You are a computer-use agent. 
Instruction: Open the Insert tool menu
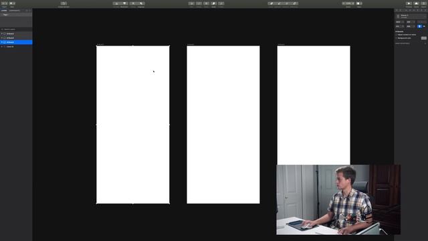[x=5, y=3]
